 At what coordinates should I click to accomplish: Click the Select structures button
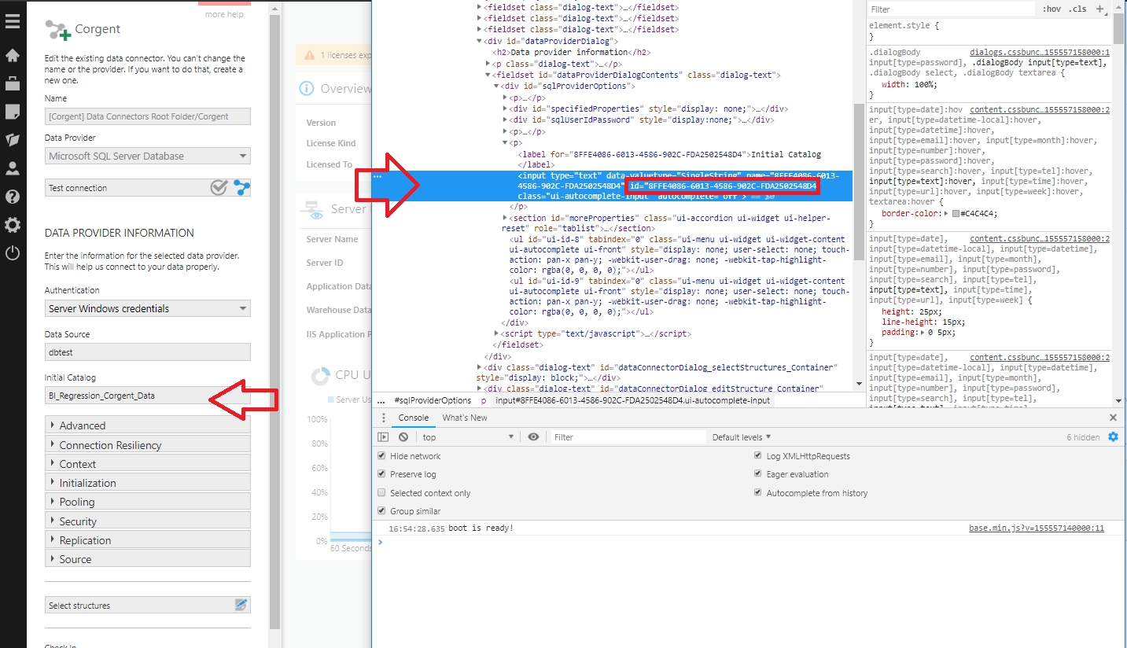click(x=148, y=605)
